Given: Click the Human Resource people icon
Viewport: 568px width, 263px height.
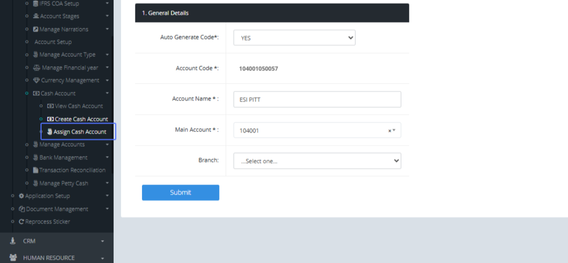Looking at the screenshot, I should tap(13, 258).
